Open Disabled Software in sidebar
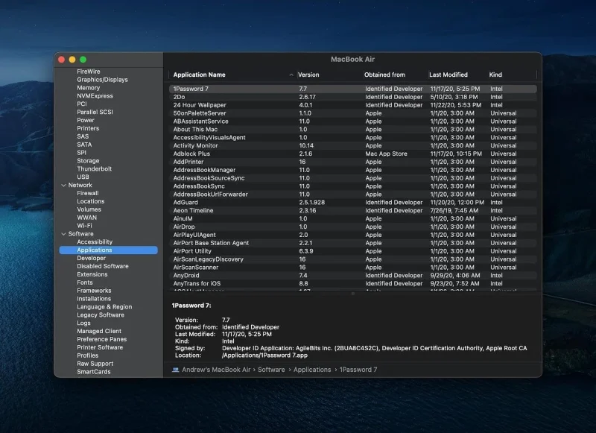This screenshot has height=433, width=596. [x=103, y=266]
